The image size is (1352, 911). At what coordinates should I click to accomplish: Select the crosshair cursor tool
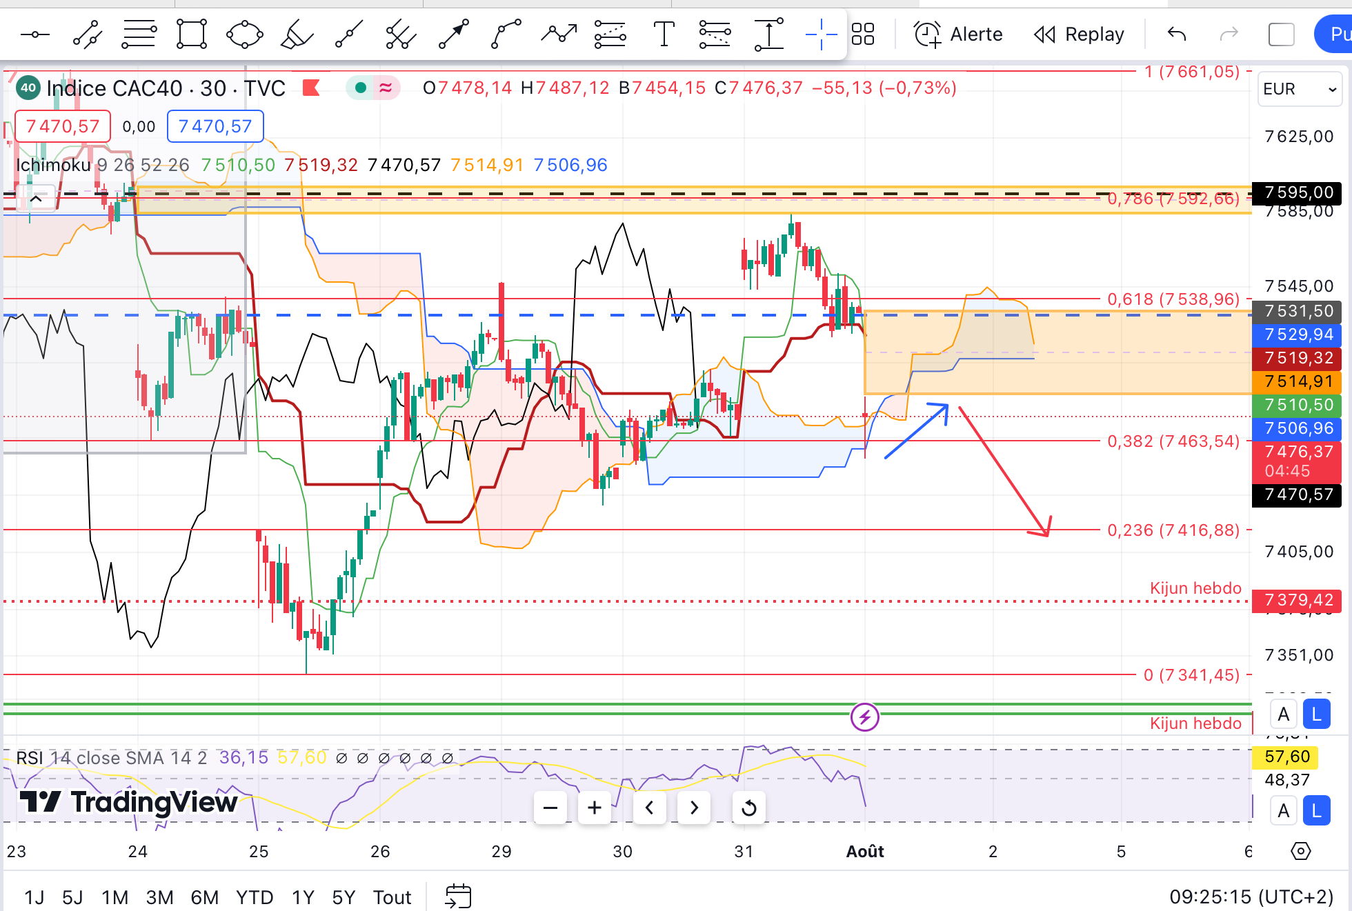(821, 34)
